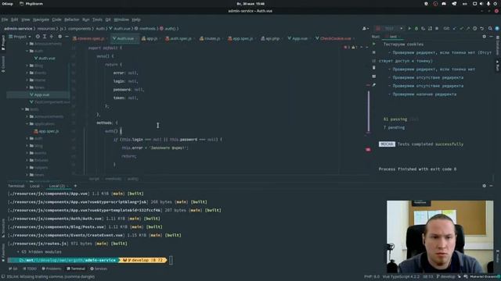
Task: Hide the Project tool window
Action: (67, 37)
